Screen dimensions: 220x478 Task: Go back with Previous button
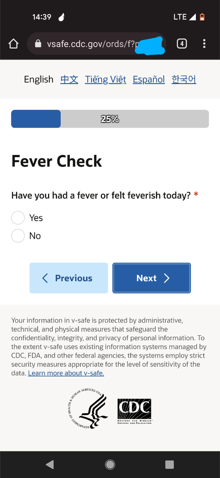coord(69,278)
